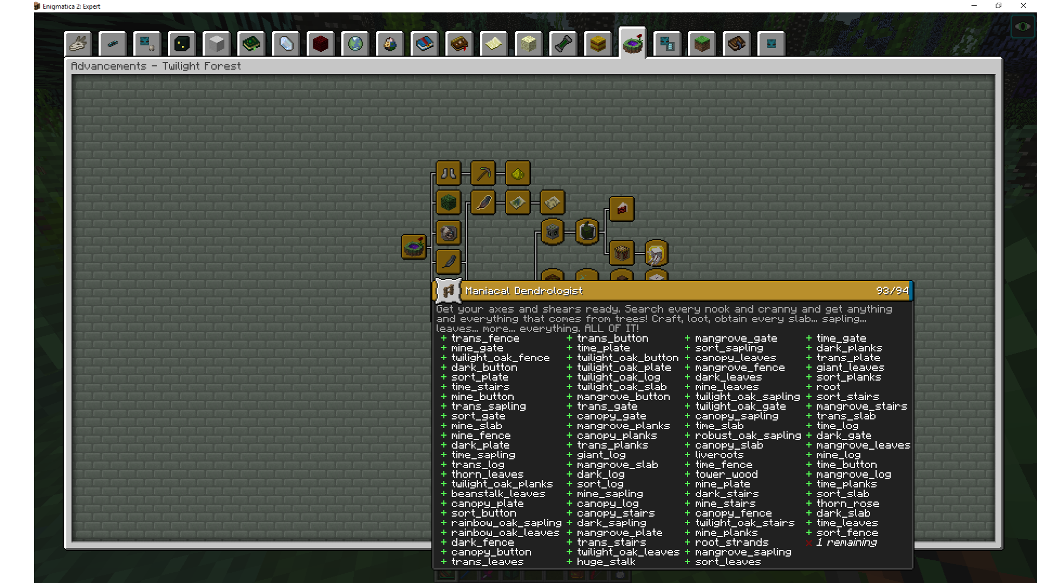
Task: Click the 'huge_stalk' criteria entry
Action: (606, 562)
